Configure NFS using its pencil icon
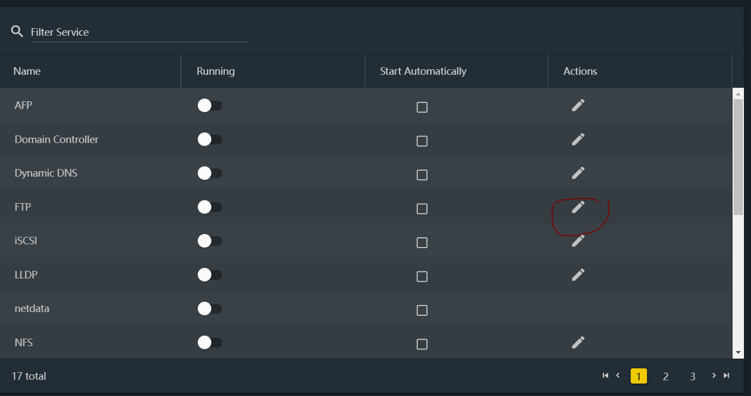The image size is (751, 396). pos(578,342)
